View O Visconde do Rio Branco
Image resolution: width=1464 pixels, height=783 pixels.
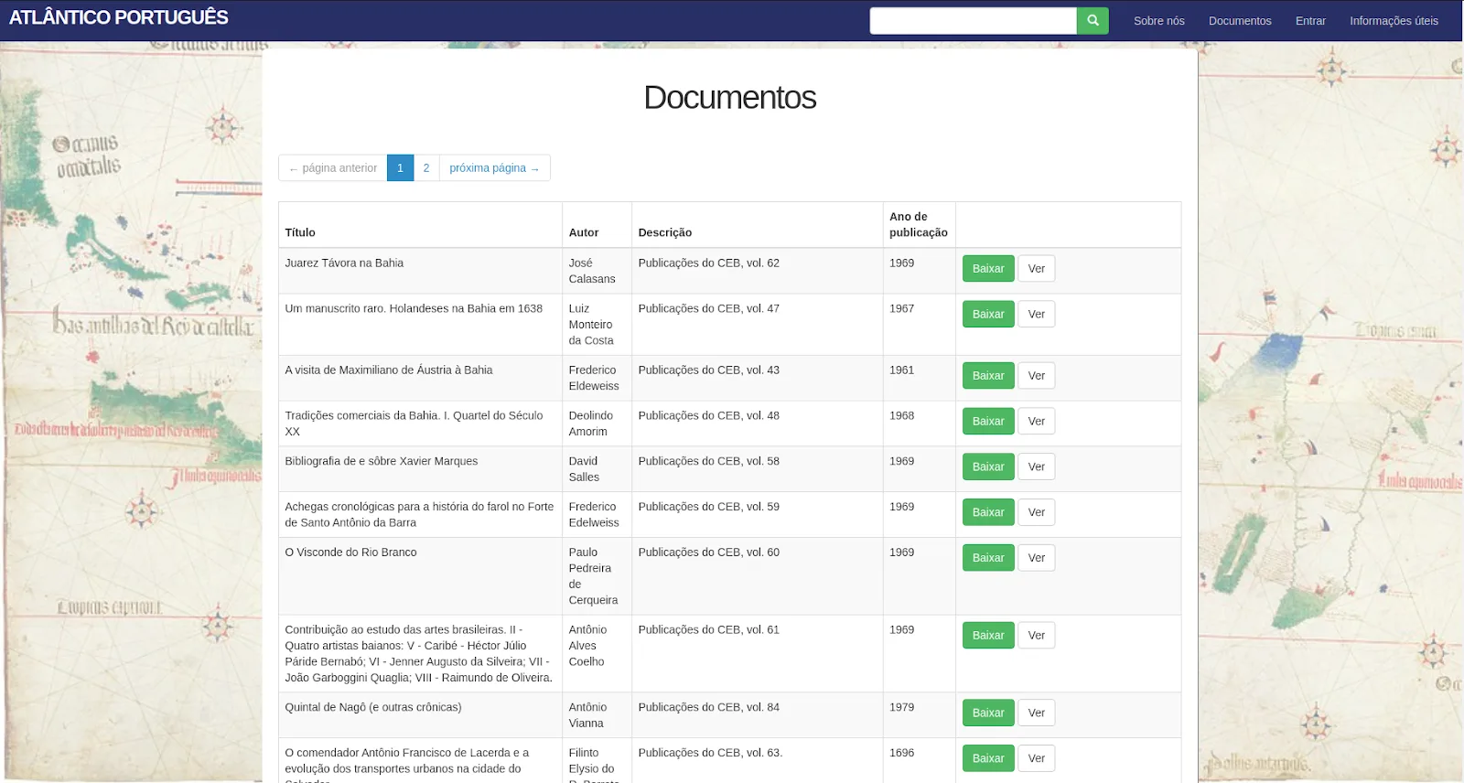(1036, 558)
